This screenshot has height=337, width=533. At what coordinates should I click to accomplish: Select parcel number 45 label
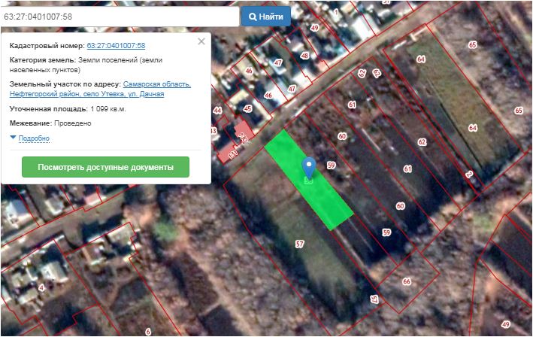click(x=247, y=108)
